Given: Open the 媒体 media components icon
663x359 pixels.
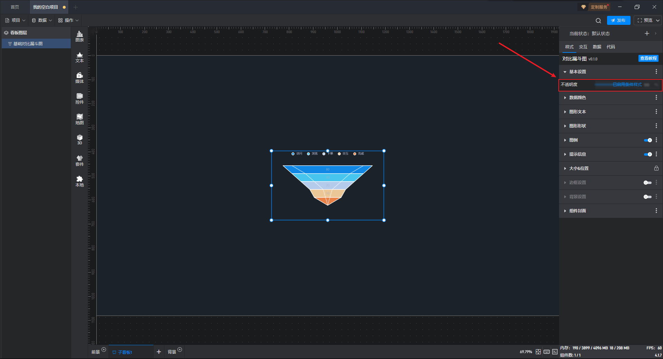Looking at the screenshot, I should pyautogui.click(x=79, y=78).
